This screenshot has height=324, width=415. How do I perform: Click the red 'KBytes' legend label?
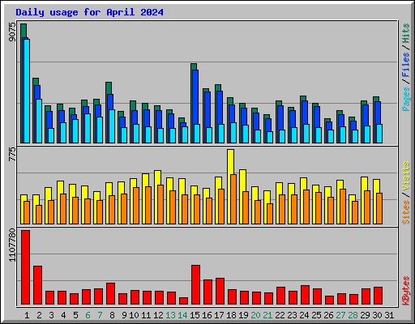point(406,291)
